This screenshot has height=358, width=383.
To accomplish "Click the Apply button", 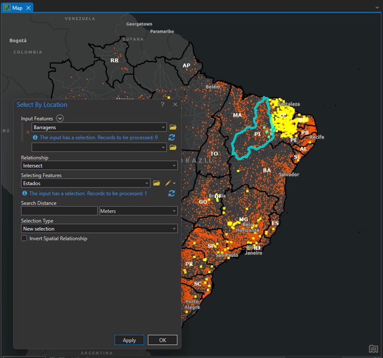I will click(129, 340).
